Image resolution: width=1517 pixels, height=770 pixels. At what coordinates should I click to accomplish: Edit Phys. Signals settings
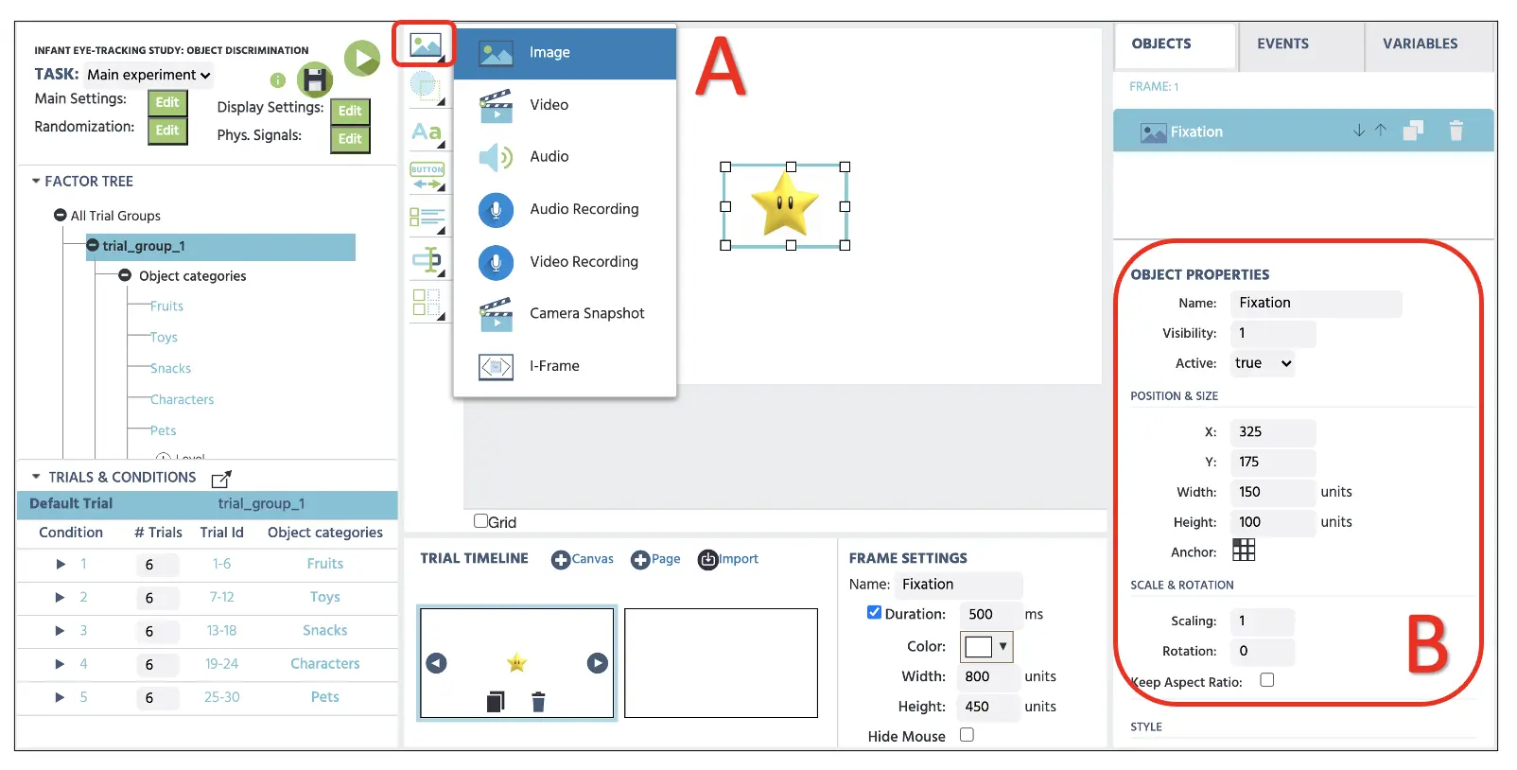click(350, 139)
